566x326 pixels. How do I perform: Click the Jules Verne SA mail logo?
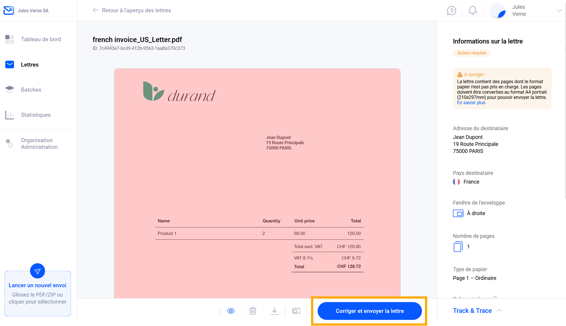point(9,11)
